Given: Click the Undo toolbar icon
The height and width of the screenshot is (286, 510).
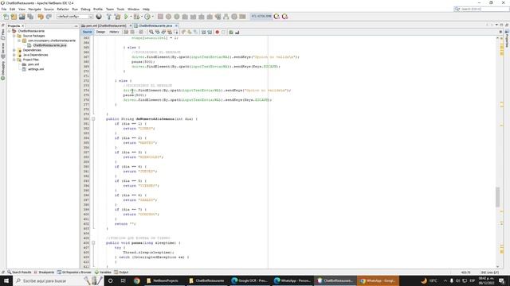Looking at the screenshot, I should tap(41, 17).
